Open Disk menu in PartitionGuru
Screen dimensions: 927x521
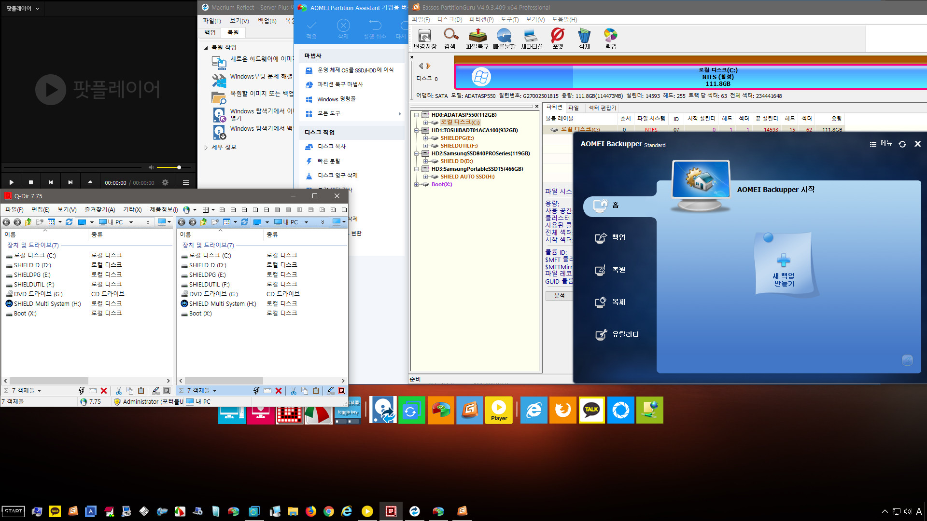(449, 20)
